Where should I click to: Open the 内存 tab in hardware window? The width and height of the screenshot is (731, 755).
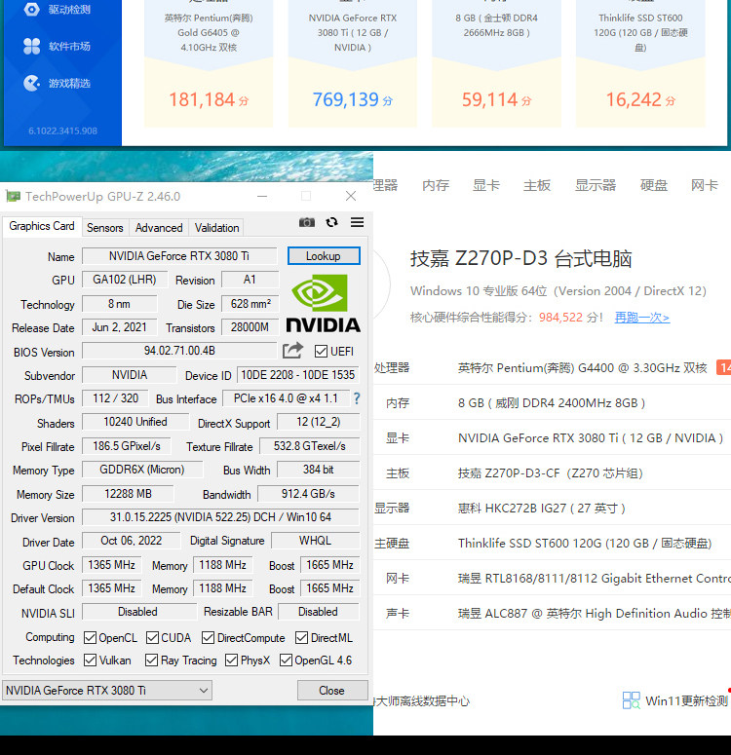tap(436, 185)
